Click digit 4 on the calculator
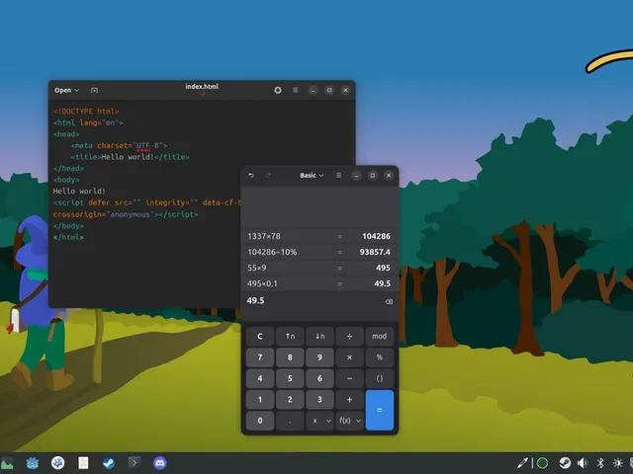The image size is (633, 474). [x=260, y=378]
